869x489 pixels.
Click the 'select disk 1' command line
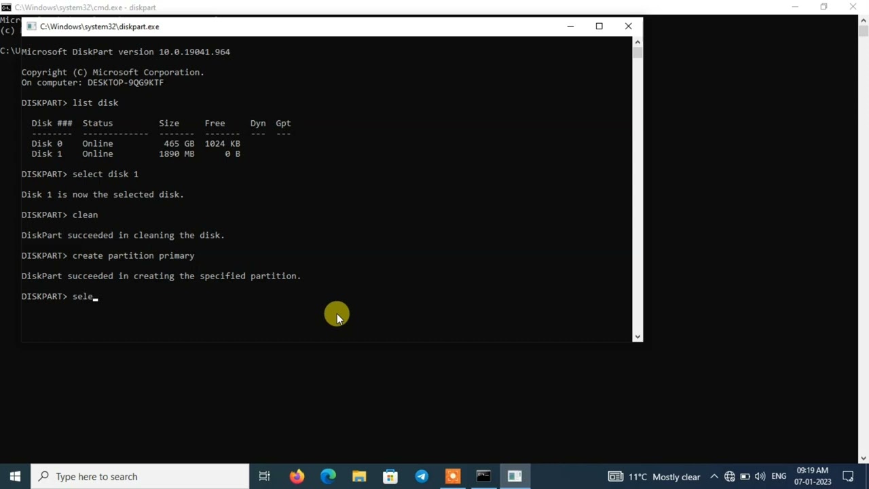(x=79, y=174)
